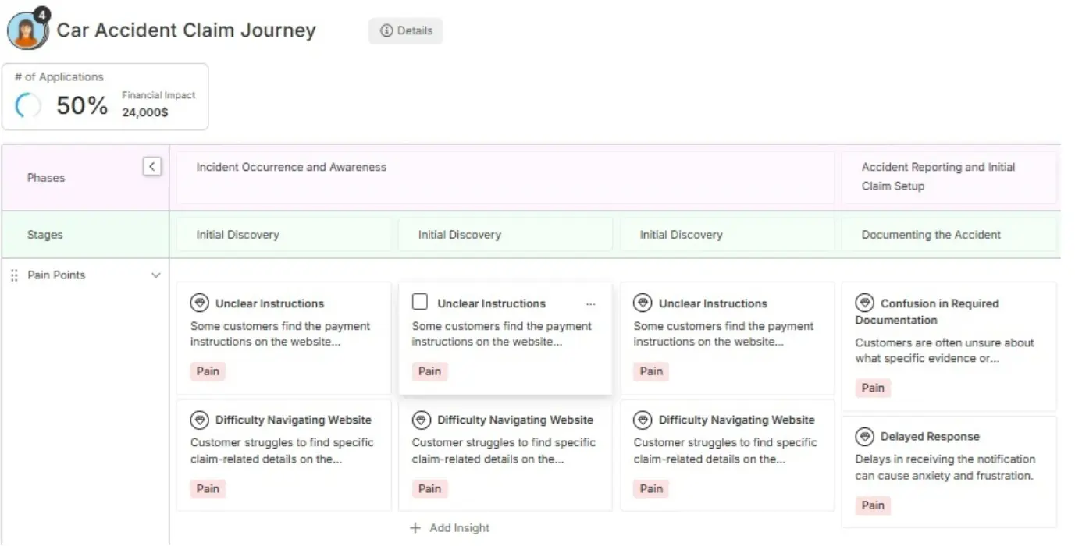Click the drag handle next to Pain Points
Screen dimensions: 1075x546
pos(12,275)
